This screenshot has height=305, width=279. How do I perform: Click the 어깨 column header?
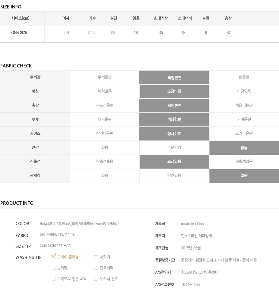(x=66, y=18)
